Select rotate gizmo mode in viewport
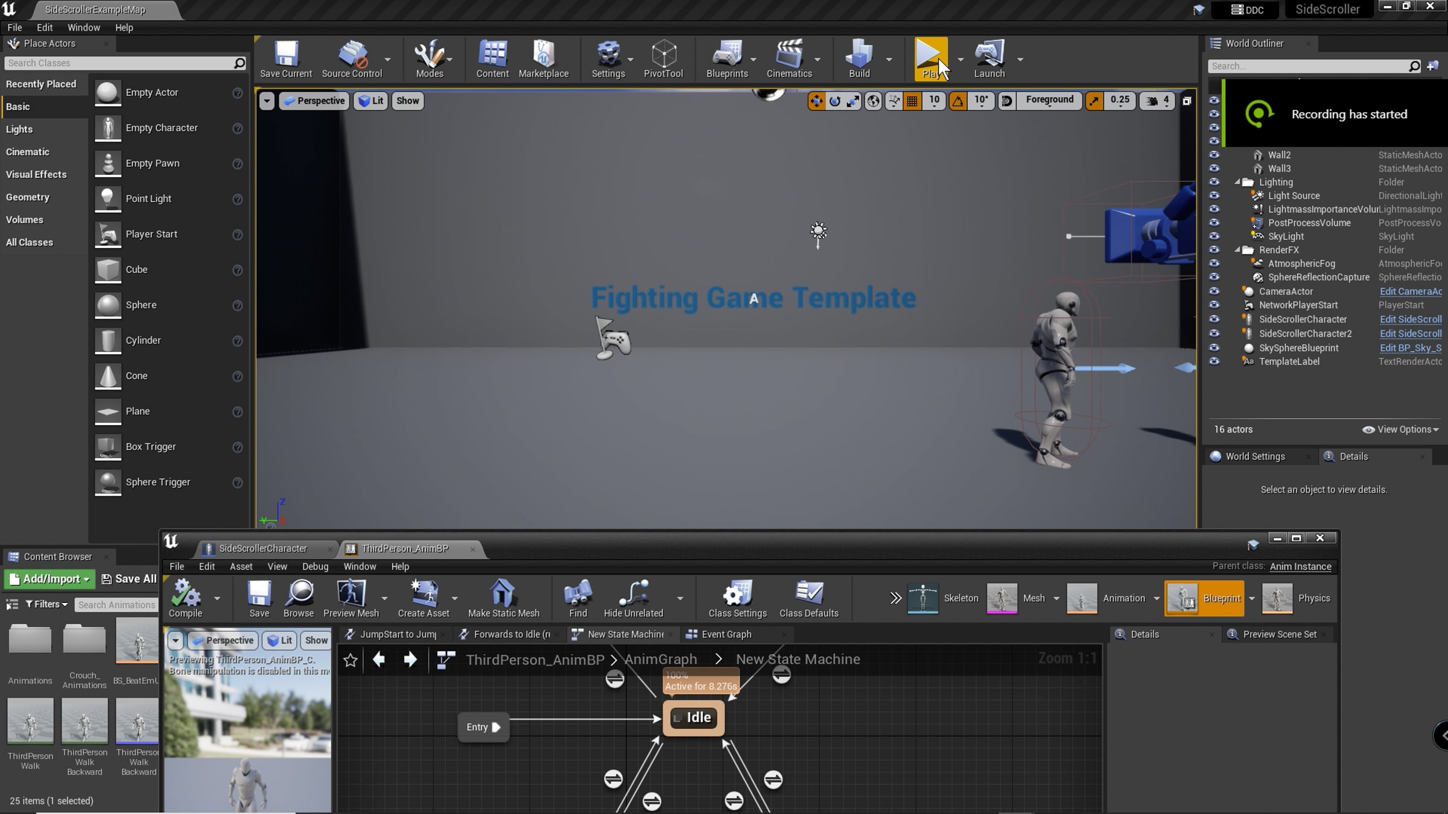 click(835, 101)
